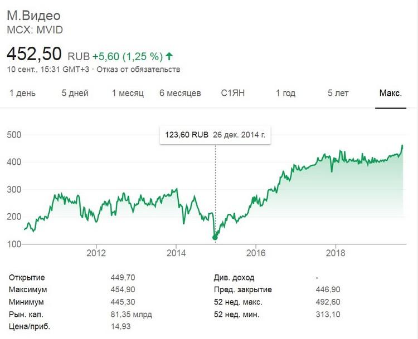Click the 'Максимум' label
Screen dimensions: 418x339
(28, 289)
